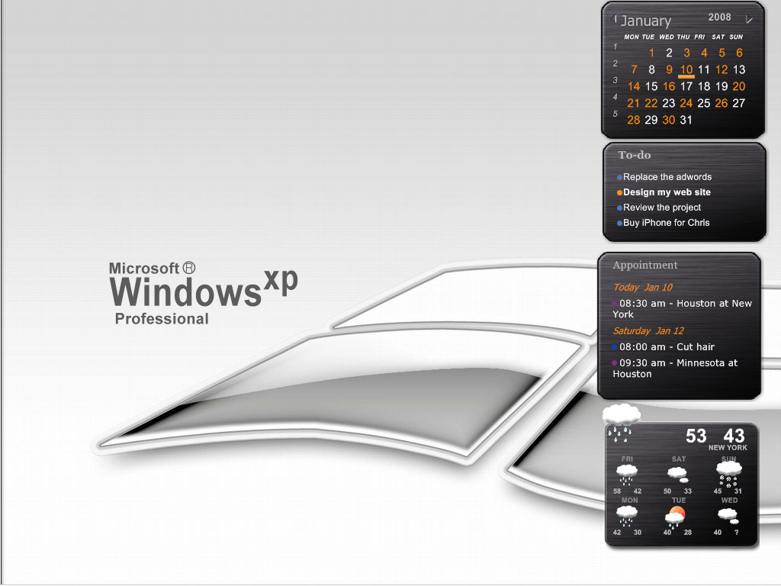Open the Replace the adwords task
The image size is (781, 586).
(667, 177)
